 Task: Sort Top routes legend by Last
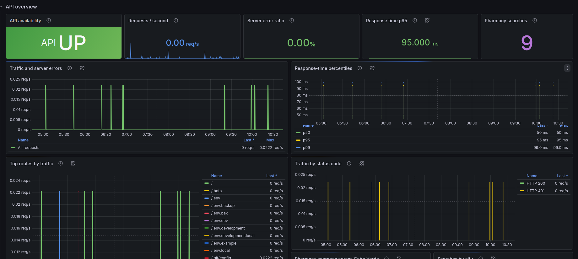(x=272, y=176)
